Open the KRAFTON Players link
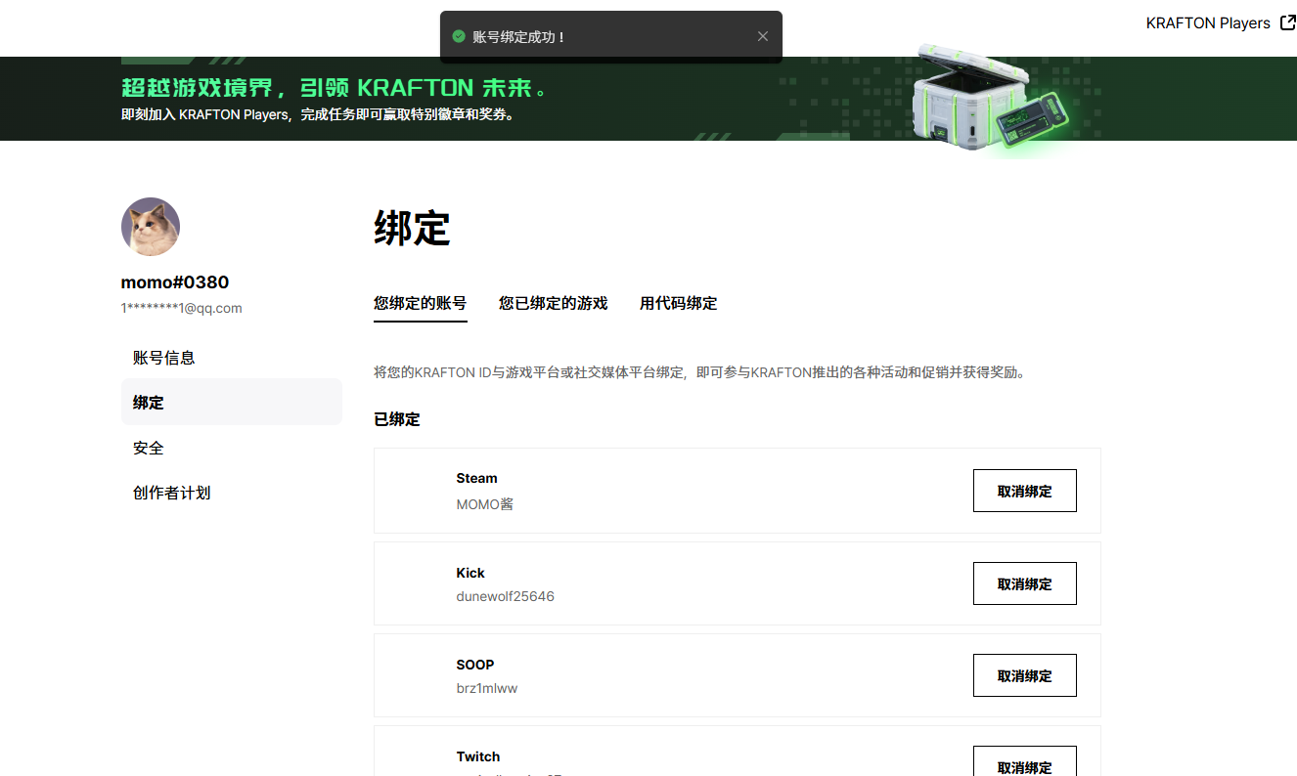 (1208, 22)
